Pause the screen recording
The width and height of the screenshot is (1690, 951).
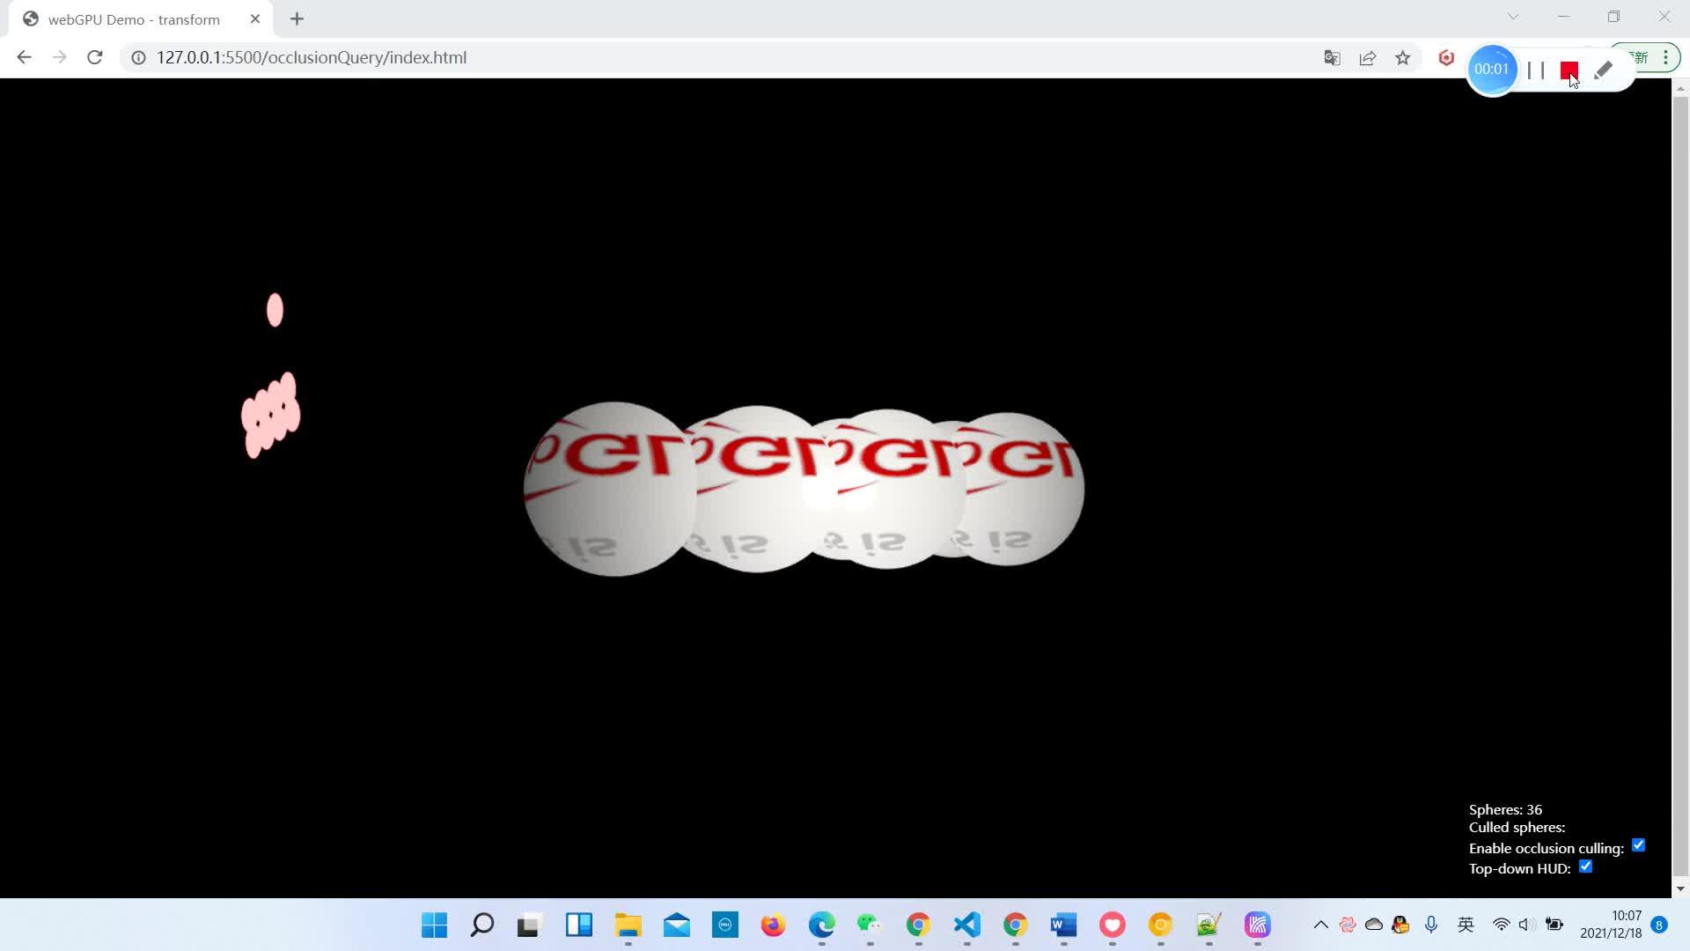pyautogui.click(x=1536, y=70)
